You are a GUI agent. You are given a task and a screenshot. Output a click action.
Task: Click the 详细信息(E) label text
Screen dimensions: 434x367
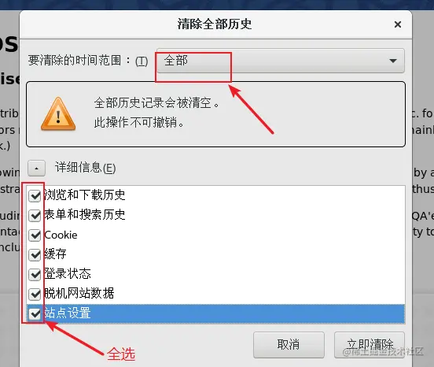(x=85, y=168)
